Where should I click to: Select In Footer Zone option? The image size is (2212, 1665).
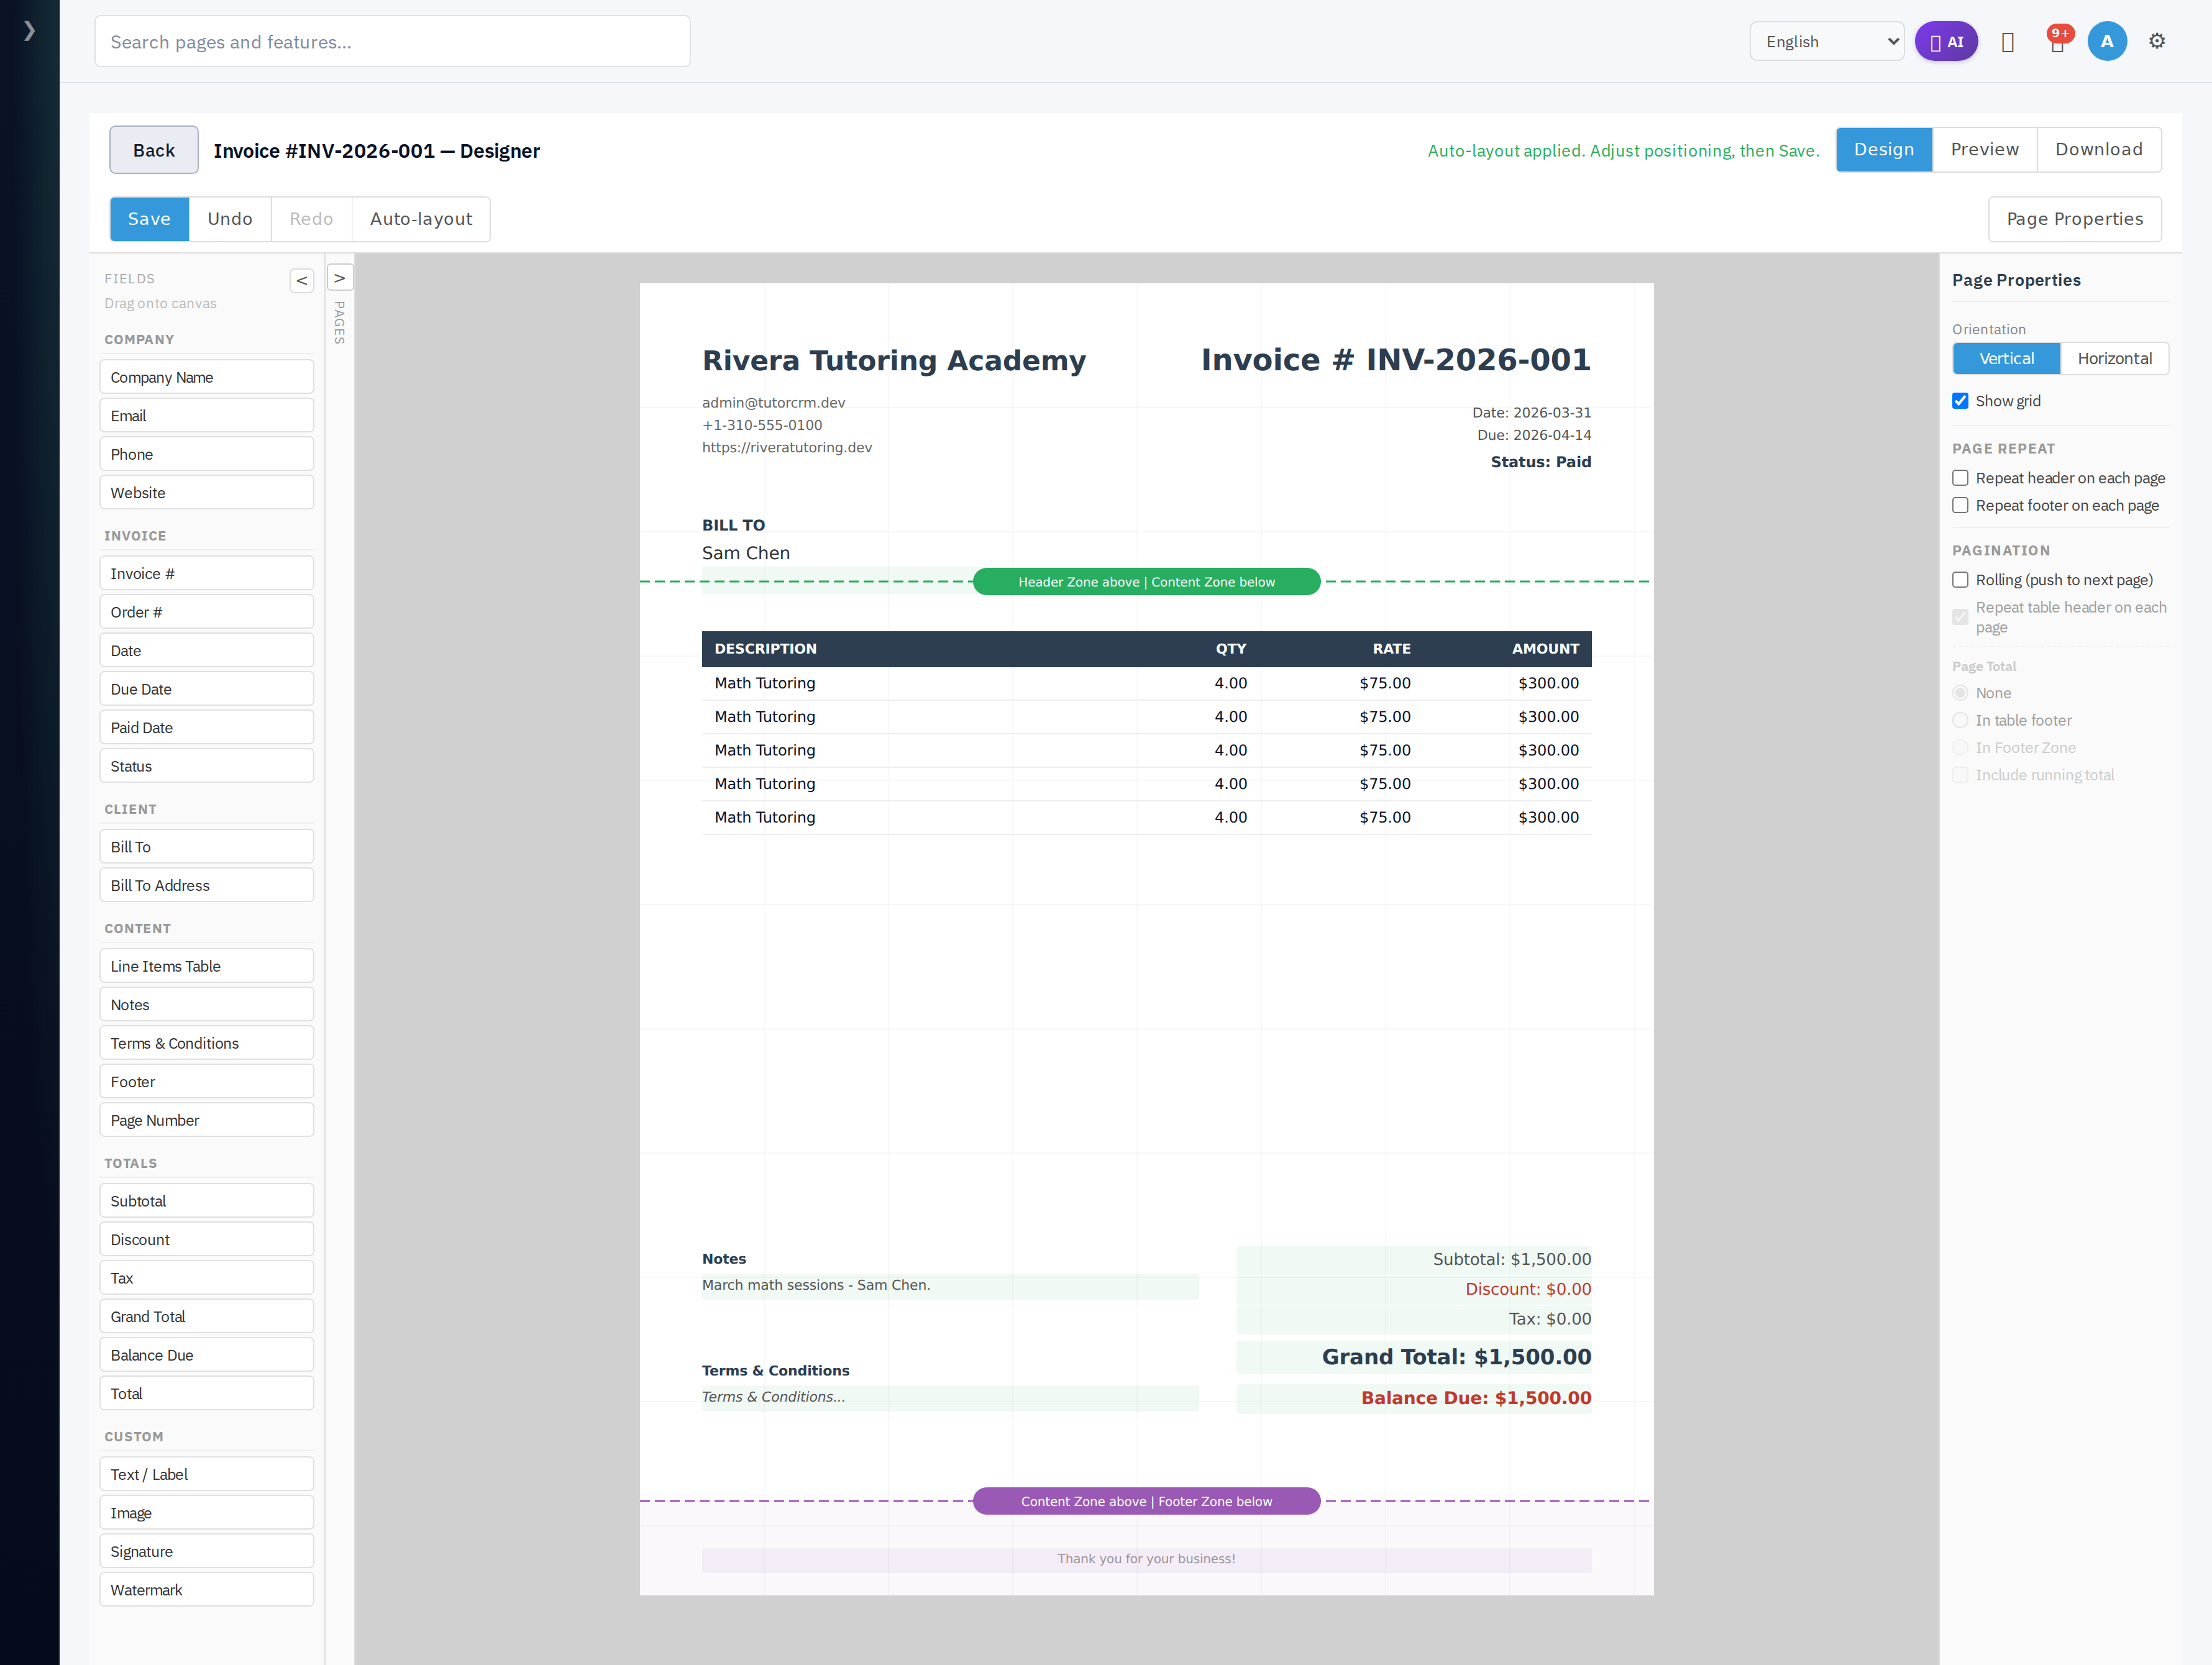tap(1959, 748)
